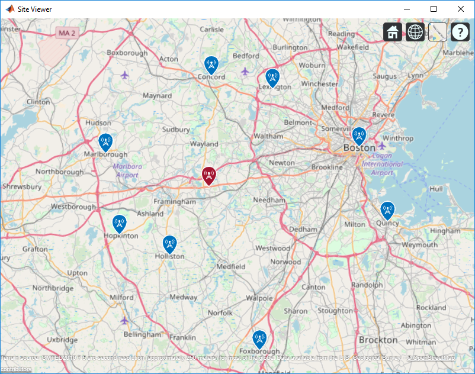Click the airport icon near Boxborough
Viewport: 475px width, 374px height.
tap(124, 75)
